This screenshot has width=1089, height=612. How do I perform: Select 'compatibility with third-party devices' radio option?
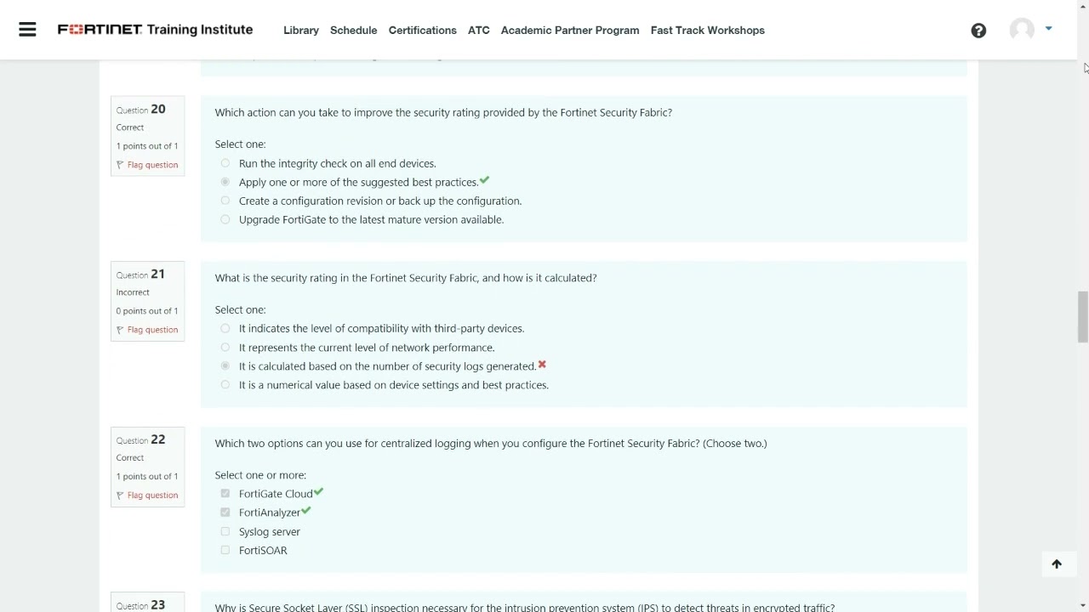(x=225, y=328)
